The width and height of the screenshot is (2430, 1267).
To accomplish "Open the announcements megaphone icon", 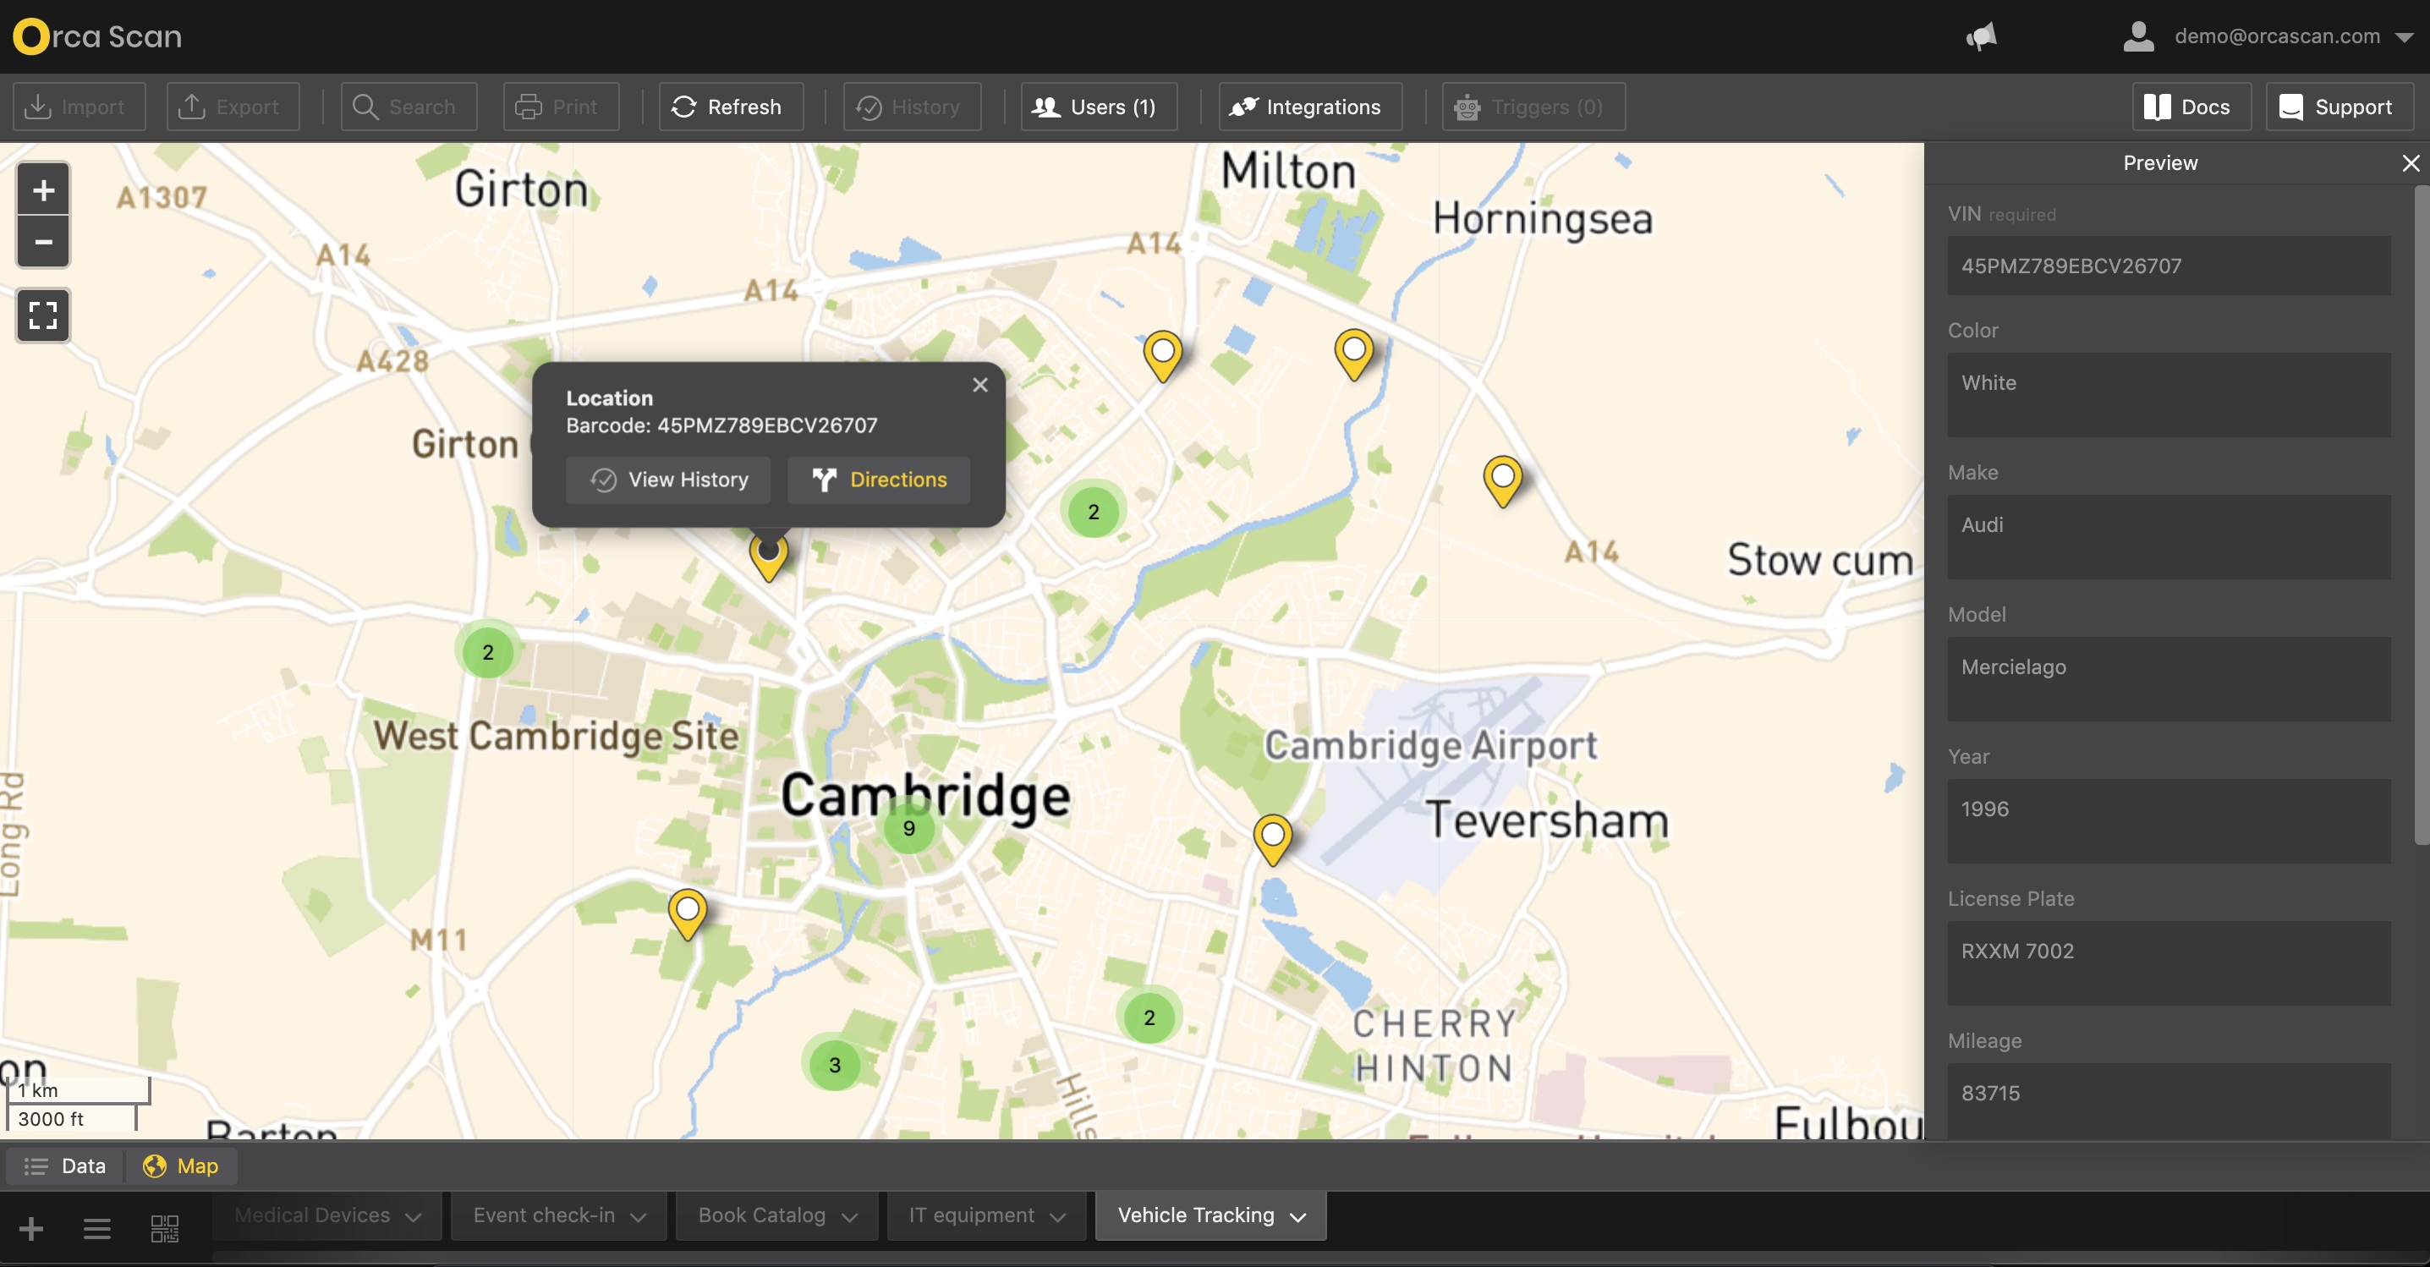I will pyautogui.click(x=1981, y=37).
